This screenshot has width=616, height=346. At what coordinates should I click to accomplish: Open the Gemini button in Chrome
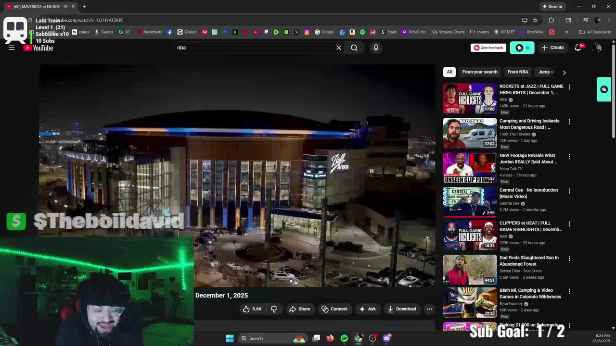(x=552, y=6)
